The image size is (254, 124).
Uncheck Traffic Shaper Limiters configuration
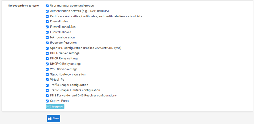point(47,90)
